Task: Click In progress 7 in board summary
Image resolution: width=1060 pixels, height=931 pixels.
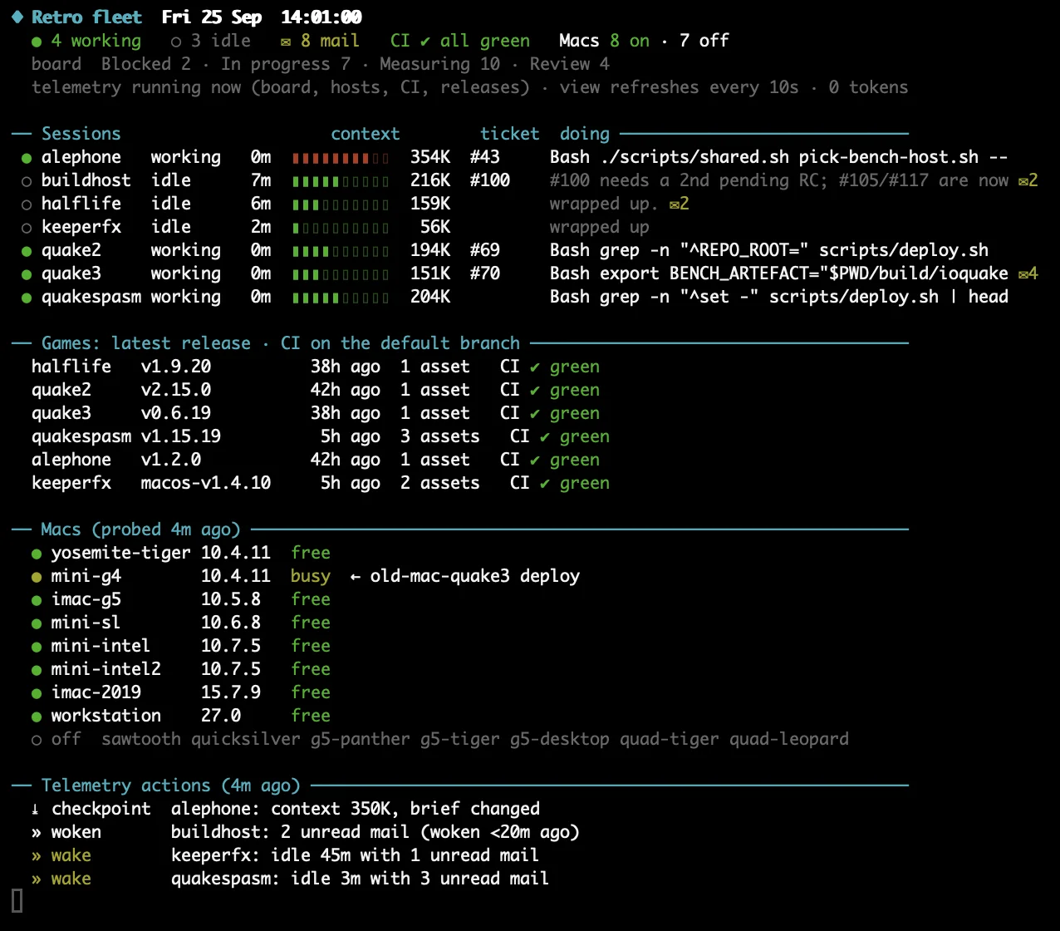Action: tap(286, 64)
